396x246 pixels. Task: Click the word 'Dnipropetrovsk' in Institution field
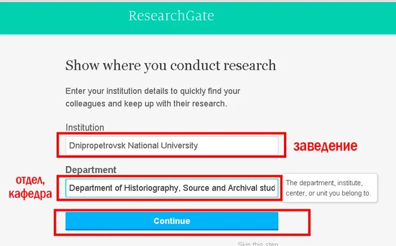(97, 145)
